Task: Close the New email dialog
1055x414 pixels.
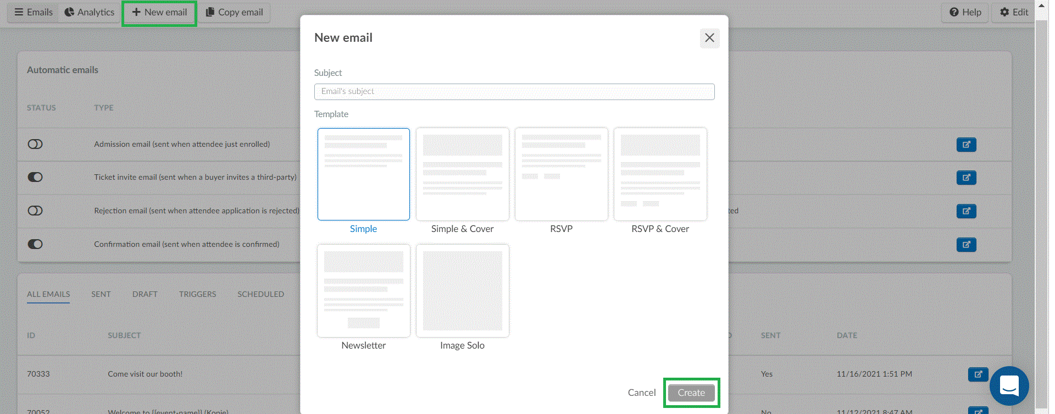Action: [709, 38]
